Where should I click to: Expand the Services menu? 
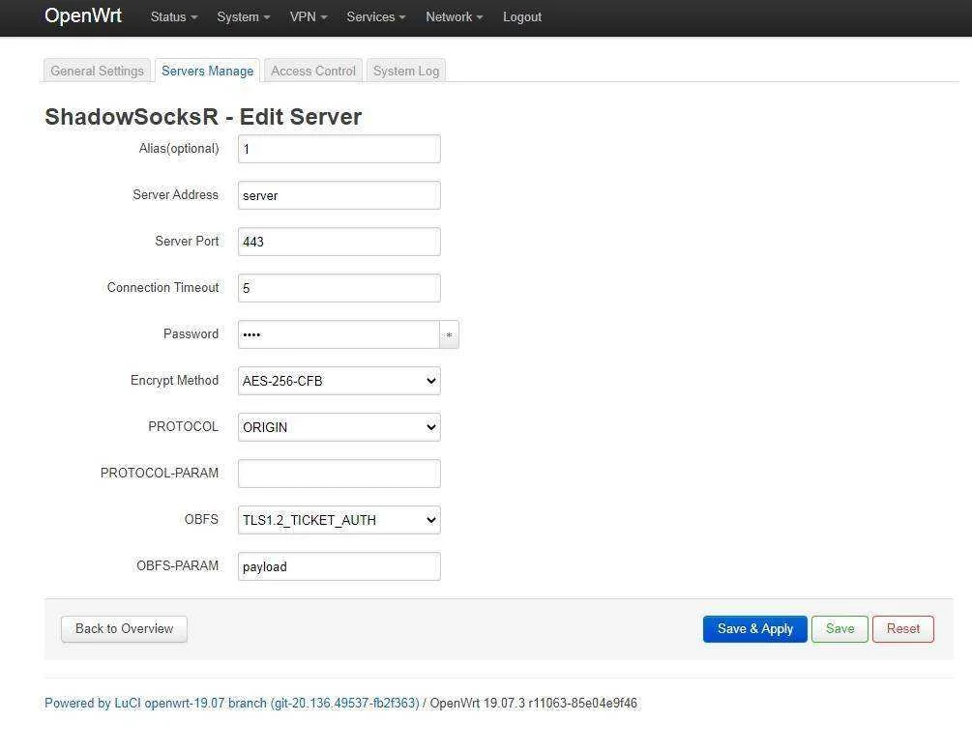point(375,16)
